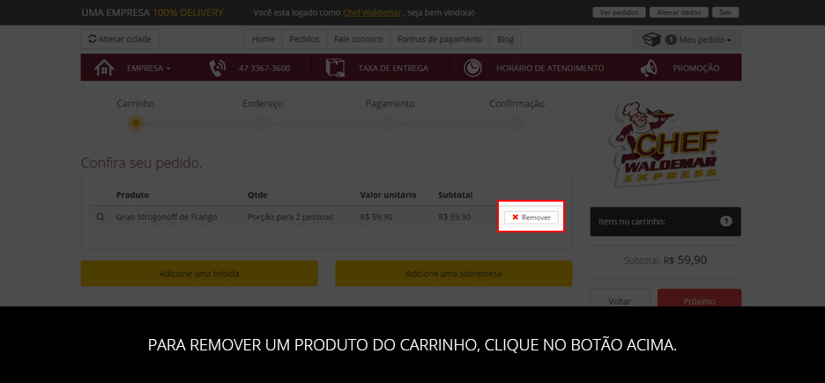Open the Meu pedido dropdown
The image size is (825, 383).
[x=687, y=40]
